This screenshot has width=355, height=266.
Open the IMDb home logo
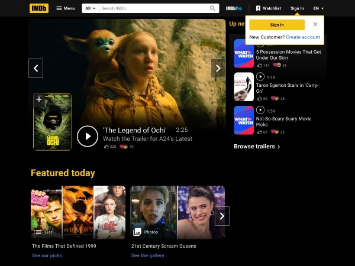point(39,8)
